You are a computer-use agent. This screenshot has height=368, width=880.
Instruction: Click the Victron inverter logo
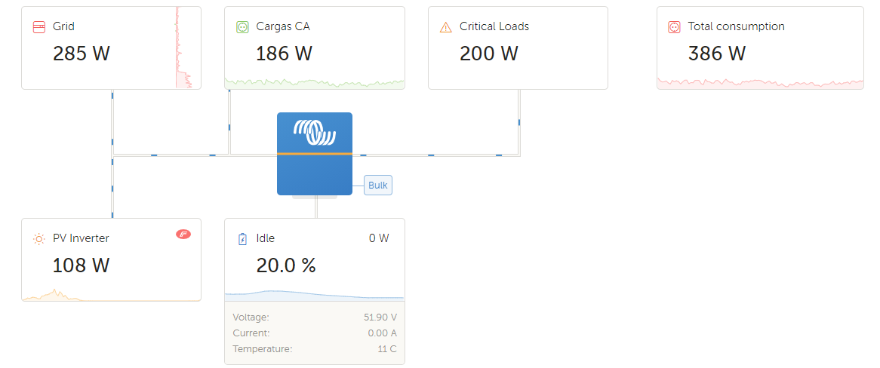tap(314, 133)
